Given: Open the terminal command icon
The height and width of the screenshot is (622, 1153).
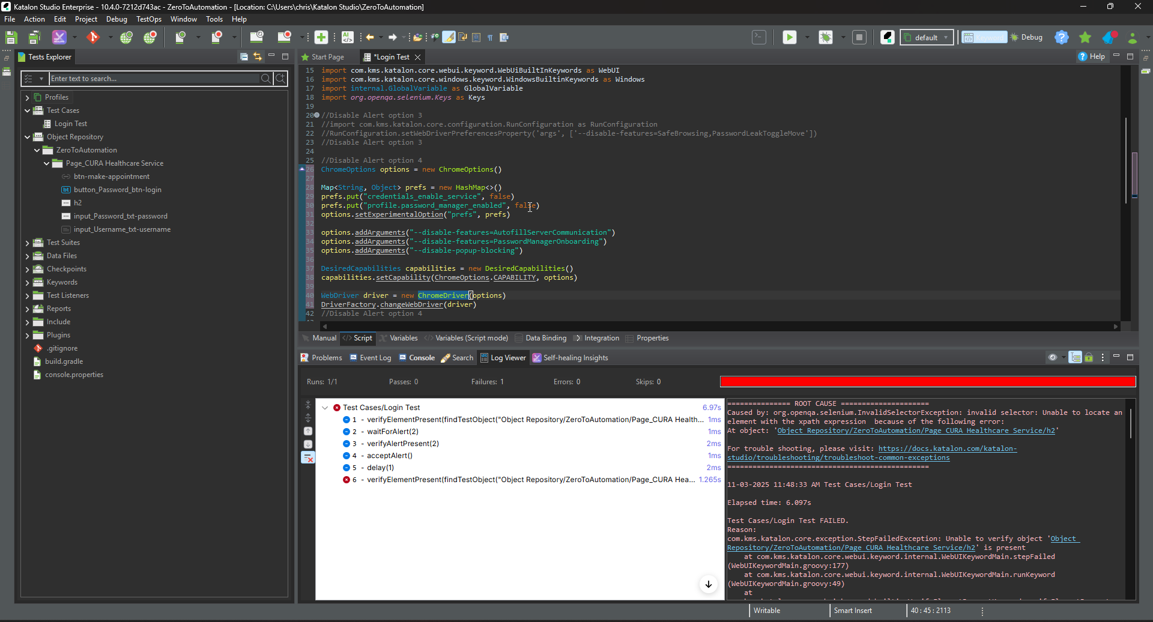Looking at the screenshot, I should point(759,37).
